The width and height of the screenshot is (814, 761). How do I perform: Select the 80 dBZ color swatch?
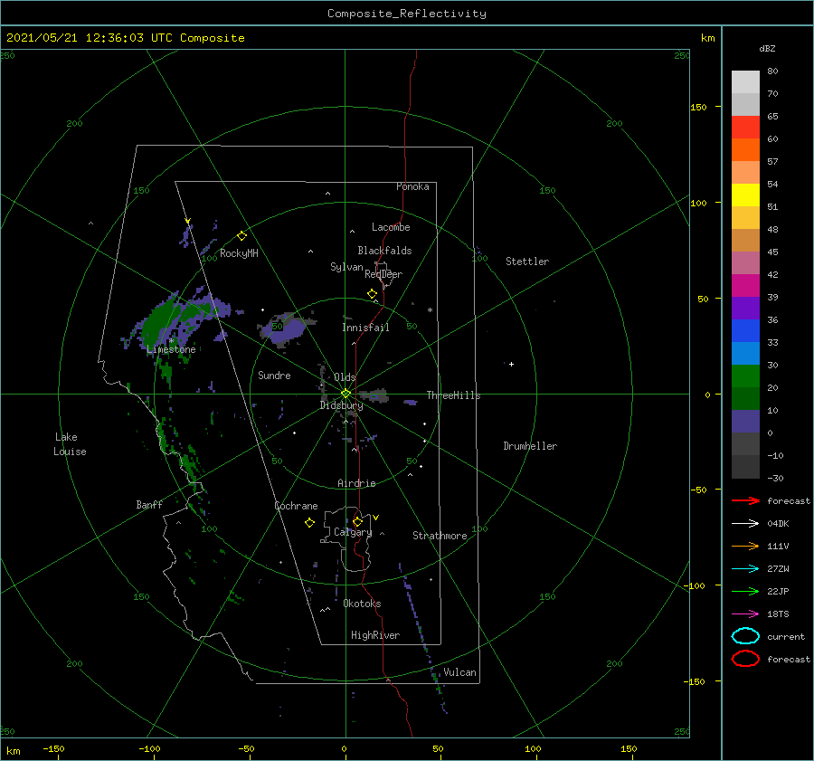point(745,81)
